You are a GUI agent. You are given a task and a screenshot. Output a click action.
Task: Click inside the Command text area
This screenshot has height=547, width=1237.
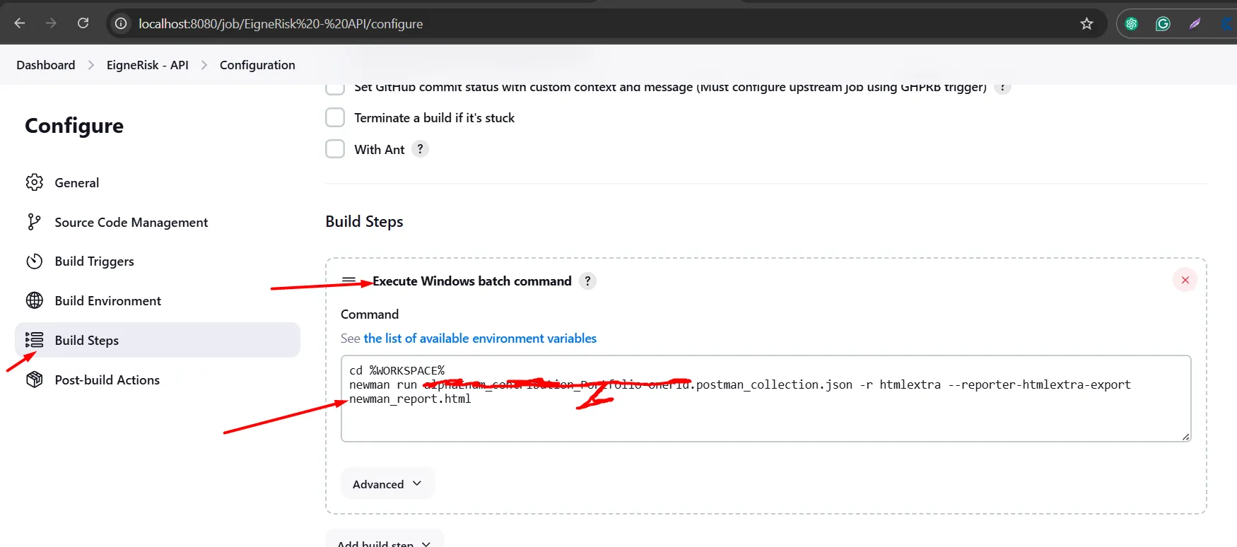pos(766,399)
